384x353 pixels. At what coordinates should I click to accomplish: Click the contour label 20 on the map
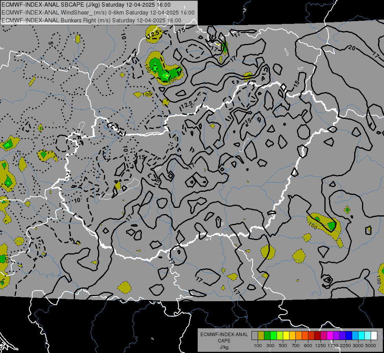[x=352, y=48]
